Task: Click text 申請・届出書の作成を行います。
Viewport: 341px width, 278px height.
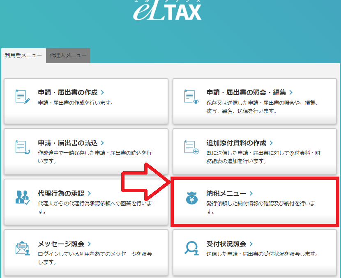Action: click(x=76, y=103)
